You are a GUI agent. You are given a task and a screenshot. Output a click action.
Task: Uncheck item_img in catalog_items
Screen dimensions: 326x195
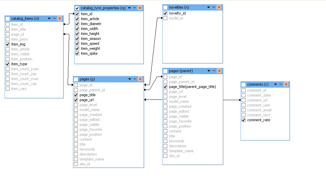click(8, 44)
